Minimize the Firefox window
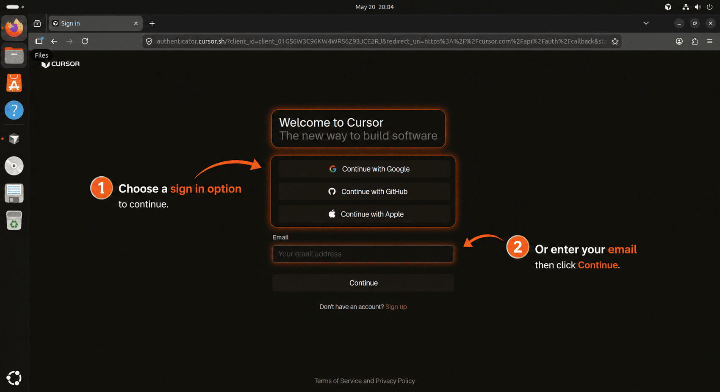 pyautogui.click(x=679, y=23)
